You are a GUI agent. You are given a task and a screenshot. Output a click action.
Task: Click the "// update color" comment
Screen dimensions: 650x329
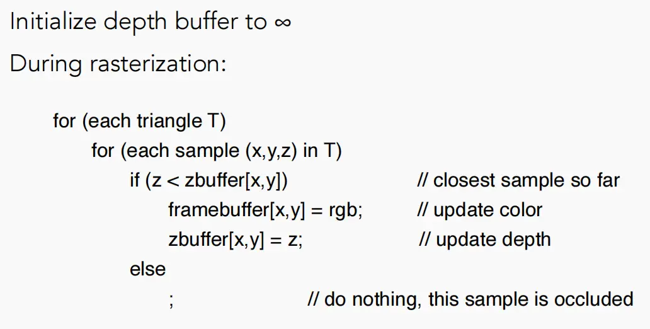[479, 211]
